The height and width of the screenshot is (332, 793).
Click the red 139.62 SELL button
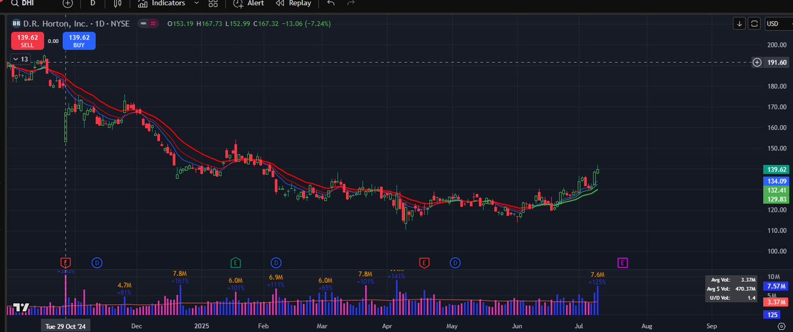27,40
